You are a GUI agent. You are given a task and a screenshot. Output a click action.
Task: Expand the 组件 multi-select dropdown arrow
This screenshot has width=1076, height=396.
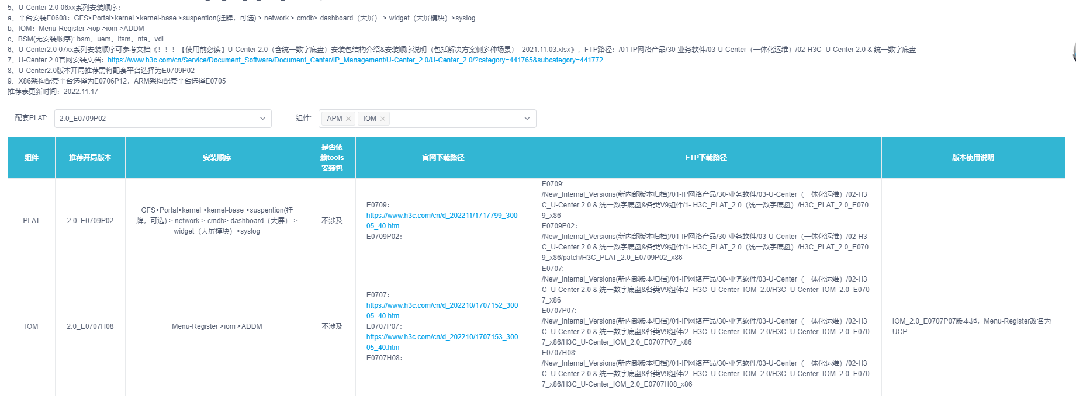point(527,119)
